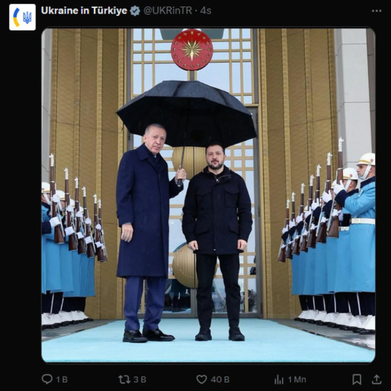
Task: Open the photo of two men under umbrella
Action: 208,195
